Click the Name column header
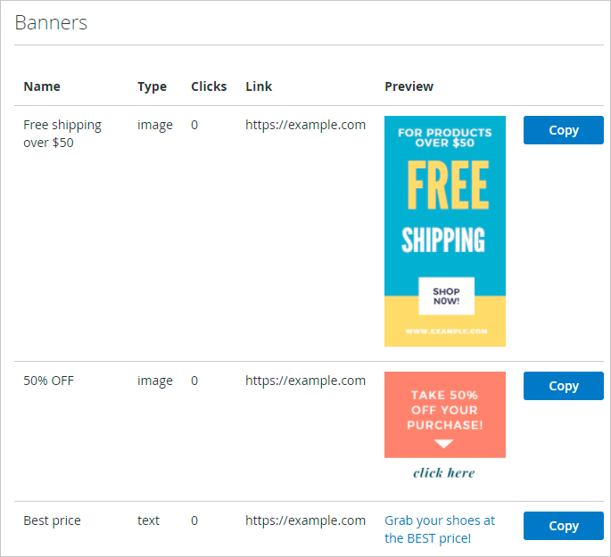The width and height of the screenshot is (611, 557). tap(42, 86)
